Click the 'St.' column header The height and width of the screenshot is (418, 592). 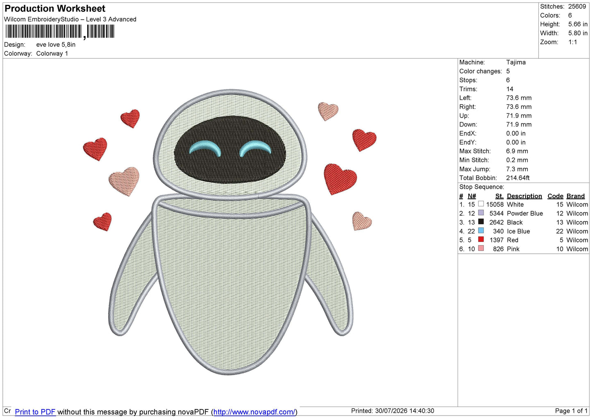pyautogui.click(x=499, y=196)
